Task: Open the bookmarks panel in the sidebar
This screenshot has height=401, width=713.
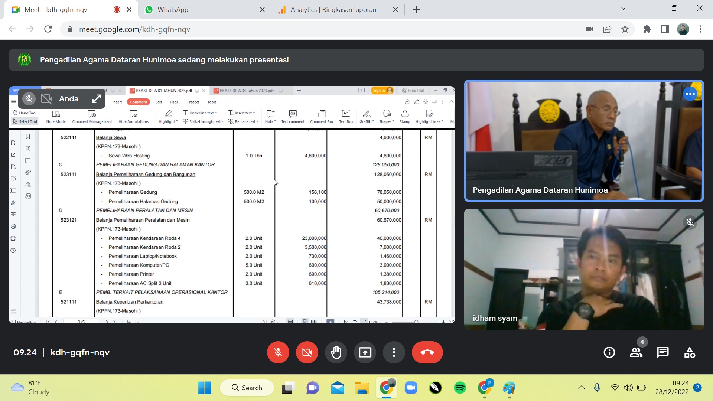Action: (28, 137)
